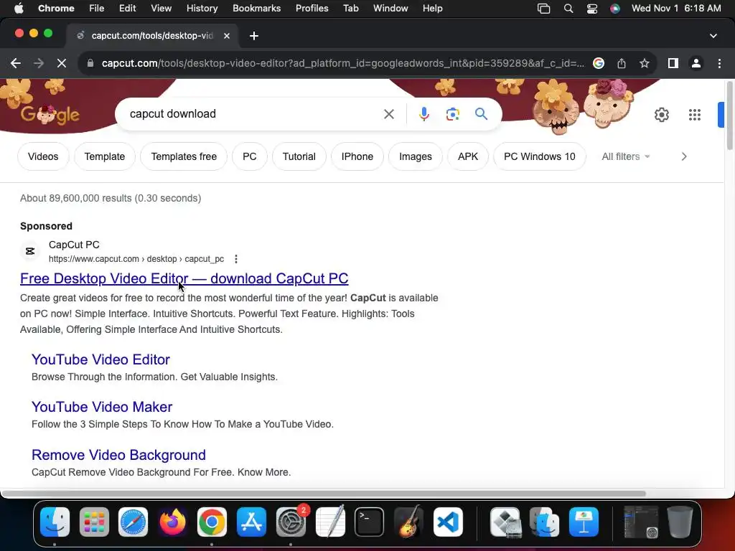
Task: Open the Free Desktop Video Editor ad link
Action: pyautogui.click(x=184, y=278)
